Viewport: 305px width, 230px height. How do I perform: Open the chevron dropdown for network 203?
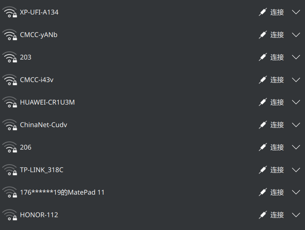[296, 57]
